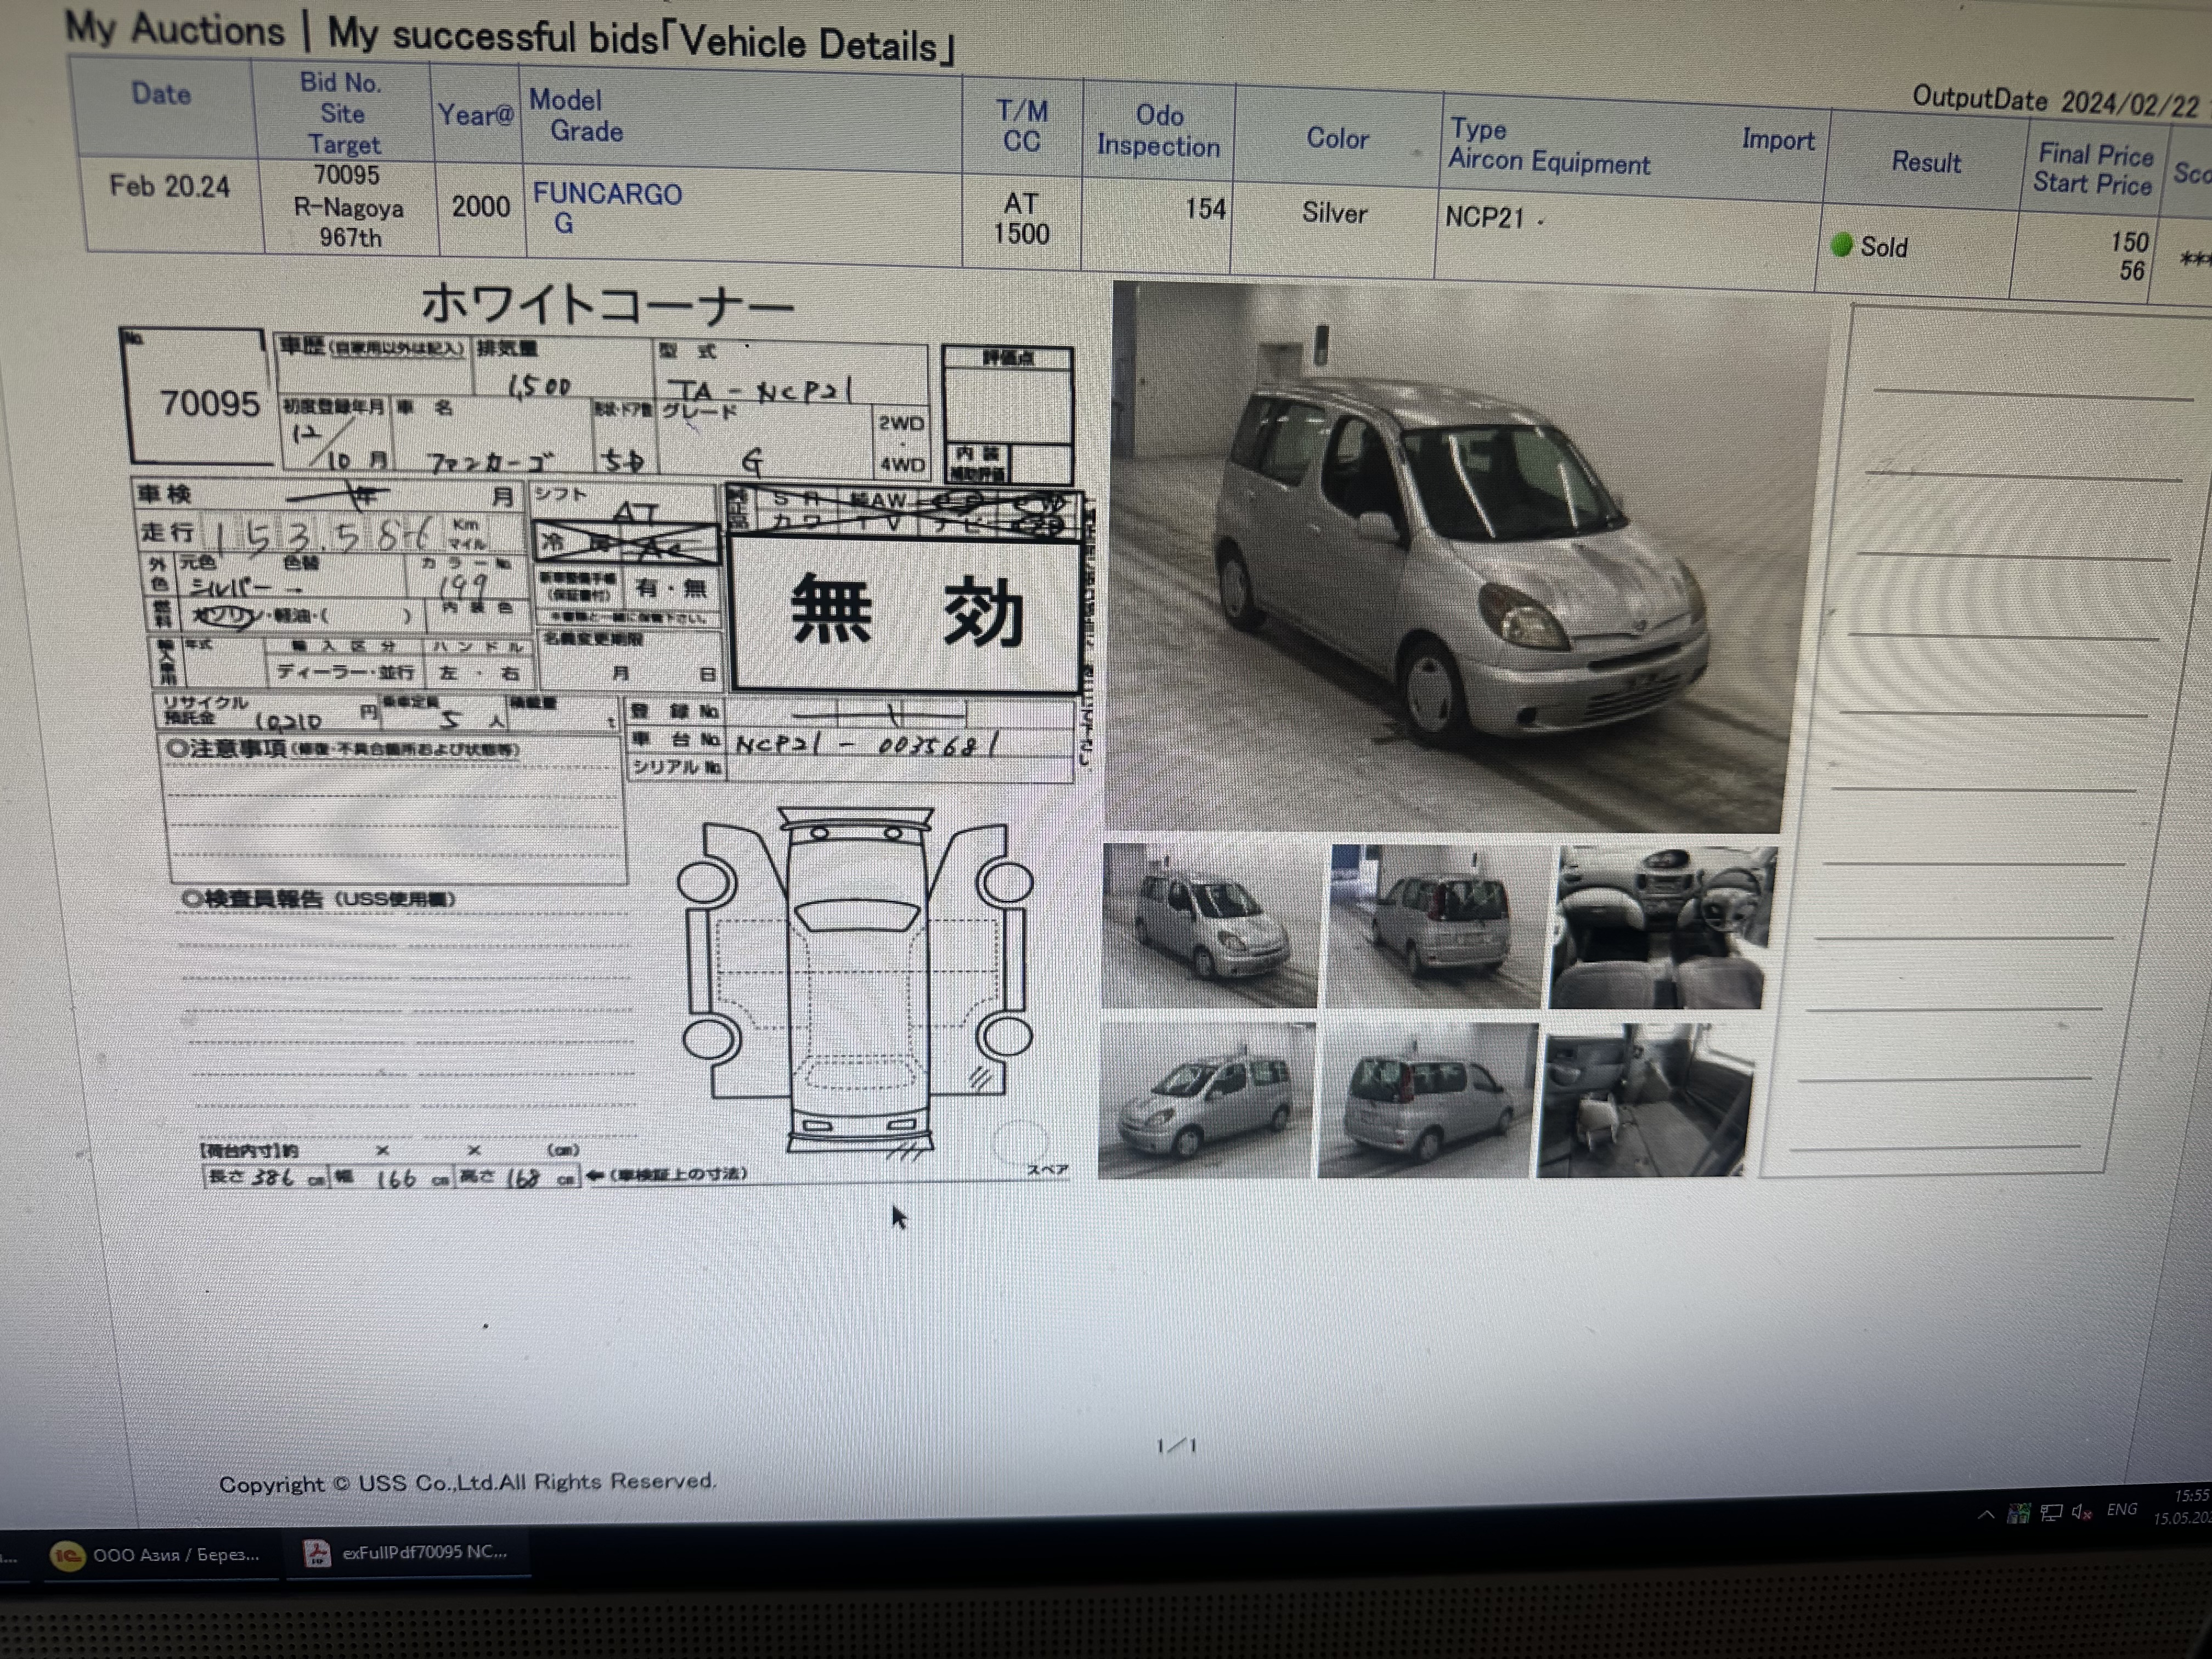
Task: Click the 'Import' column header
Action: (1778, 140)
